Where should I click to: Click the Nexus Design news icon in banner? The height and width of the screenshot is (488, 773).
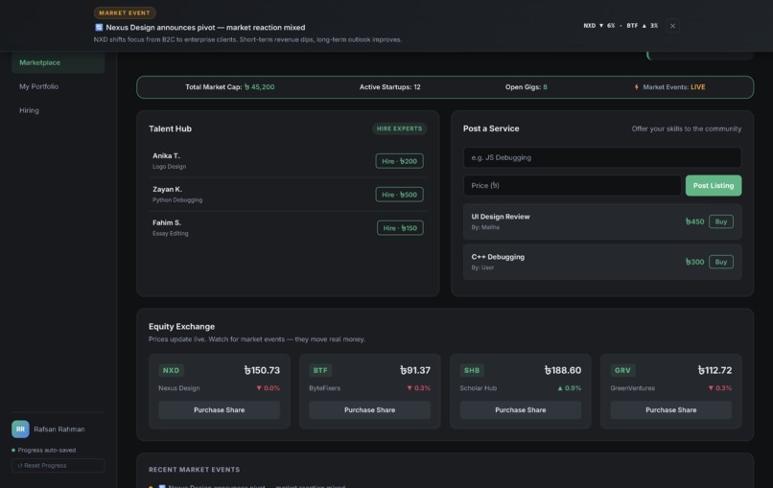(x=99, y=28)
